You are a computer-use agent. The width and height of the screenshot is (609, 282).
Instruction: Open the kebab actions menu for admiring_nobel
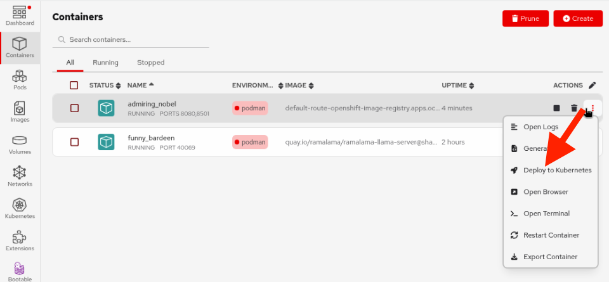(592, 108)
